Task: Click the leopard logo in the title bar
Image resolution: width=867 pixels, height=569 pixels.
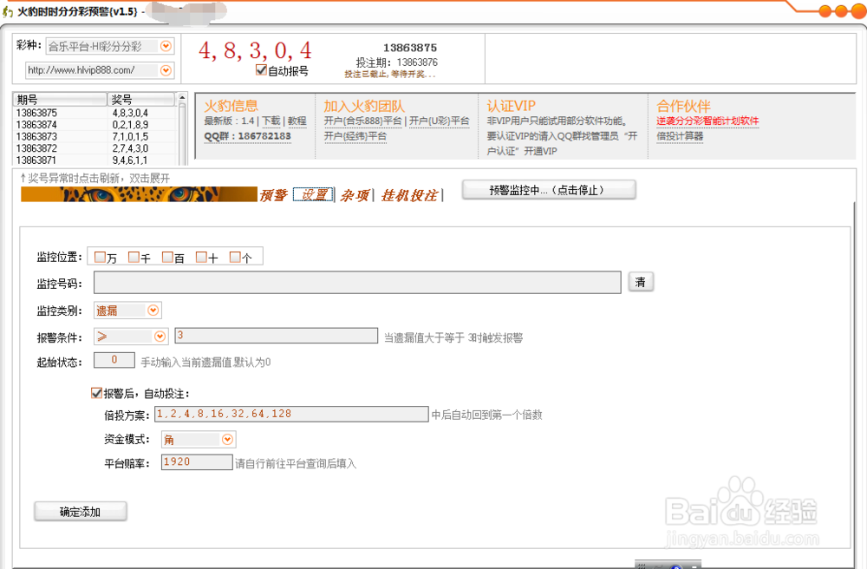Action: (x=10, y=10)
